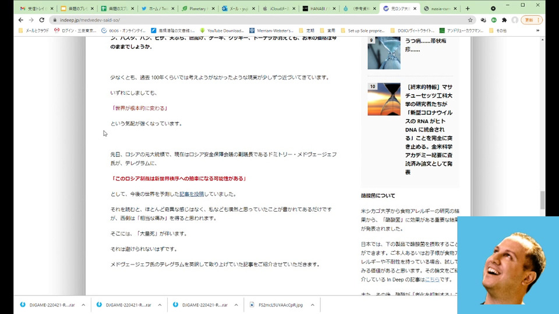Image resolution: width=559 pixels, height=314 pixels.
Task: Open the Set up Sole proprie... bookmark folder
Action: click(363, 31)
